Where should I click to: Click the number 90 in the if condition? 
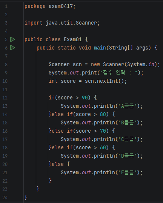pyautogui.click(x=85, y=98)
